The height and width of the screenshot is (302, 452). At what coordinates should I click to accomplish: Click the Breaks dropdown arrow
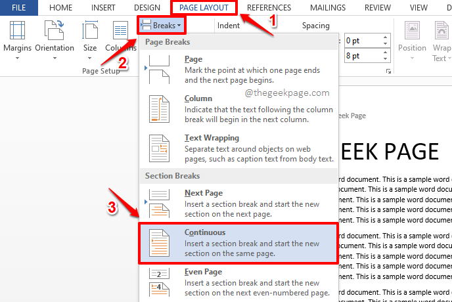(179, 26)
